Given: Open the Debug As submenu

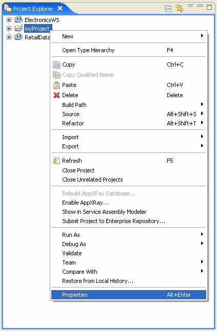Looking at the screenshot, I should [x=129, y=244].
